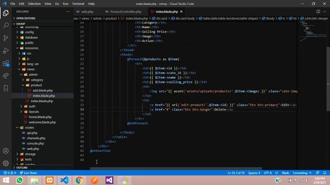Click Formatting indicator in status bar

[x=302, y=173]
